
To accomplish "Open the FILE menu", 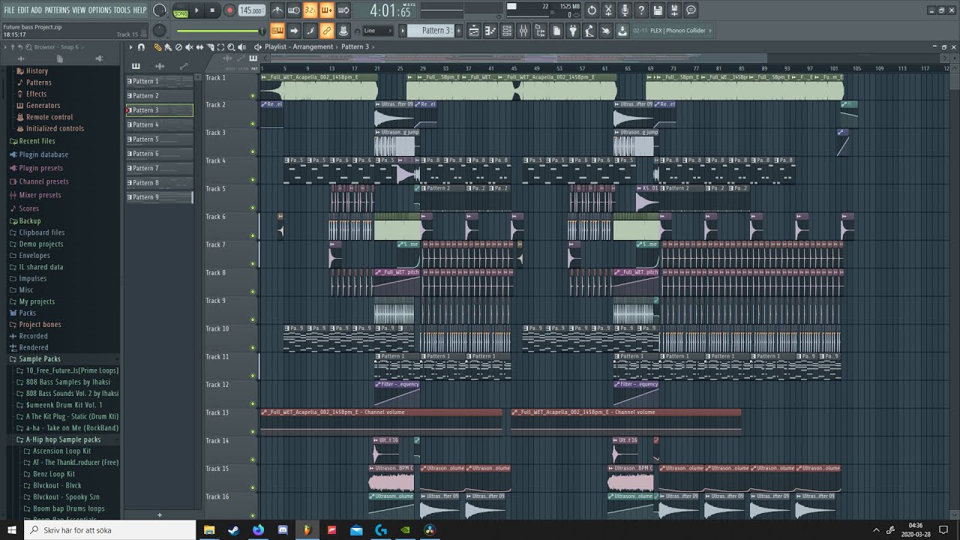I will pos(9,10).
